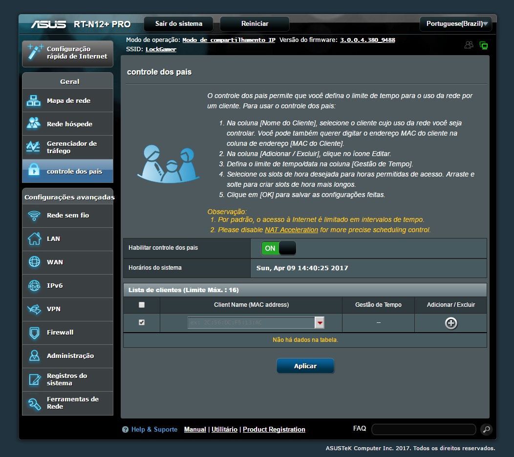Uncheck the client row checkbox
The width and height of the screenshot is (514, 457).
142,322
